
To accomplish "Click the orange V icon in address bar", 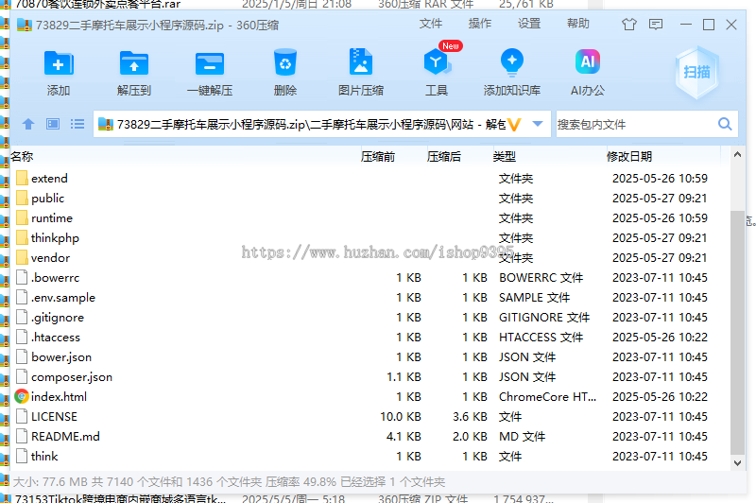I will tap(514, 125).
